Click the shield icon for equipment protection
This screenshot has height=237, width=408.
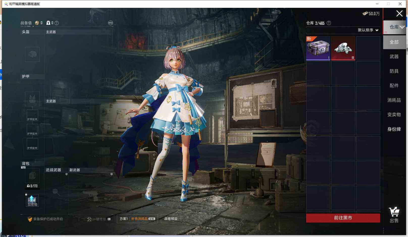(30, 219)
